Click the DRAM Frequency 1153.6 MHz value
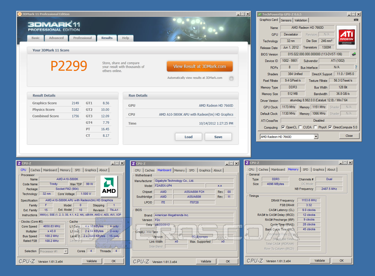375x276 pixels. click(309, 200)
